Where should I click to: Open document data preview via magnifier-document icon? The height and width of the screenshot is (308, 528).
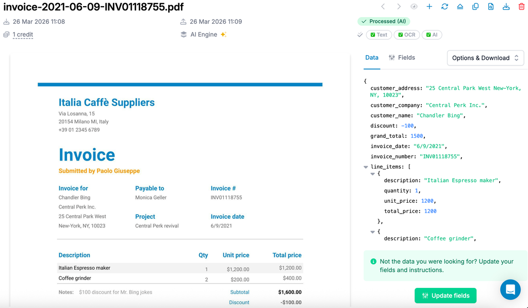[490, 7]
